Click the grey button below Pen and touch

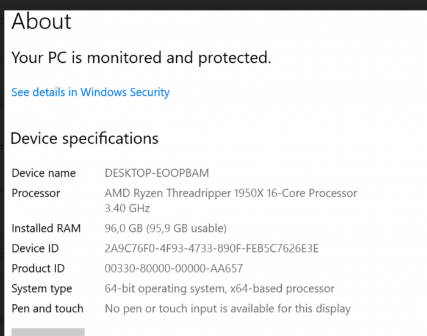coord(48,332)
